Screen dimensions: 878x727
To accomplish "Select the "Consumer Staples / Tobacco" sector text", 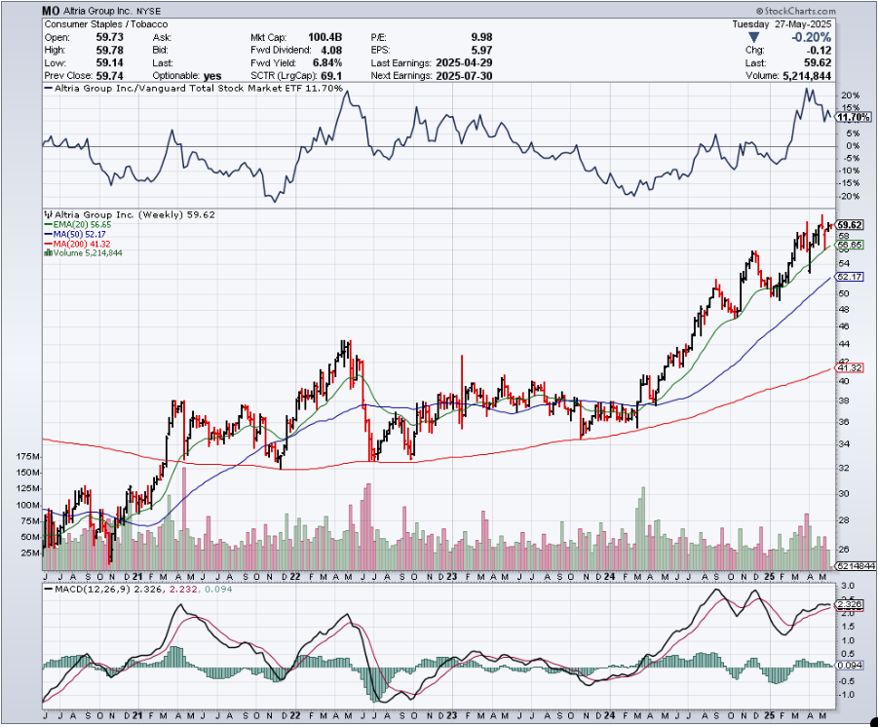I will 106,24.
